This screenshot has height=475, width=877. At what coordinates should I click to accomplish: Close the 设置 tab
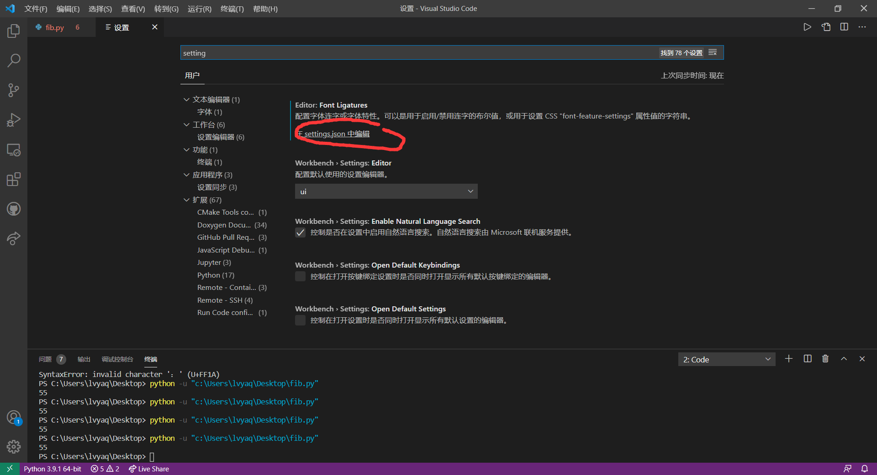click(155, 27)
